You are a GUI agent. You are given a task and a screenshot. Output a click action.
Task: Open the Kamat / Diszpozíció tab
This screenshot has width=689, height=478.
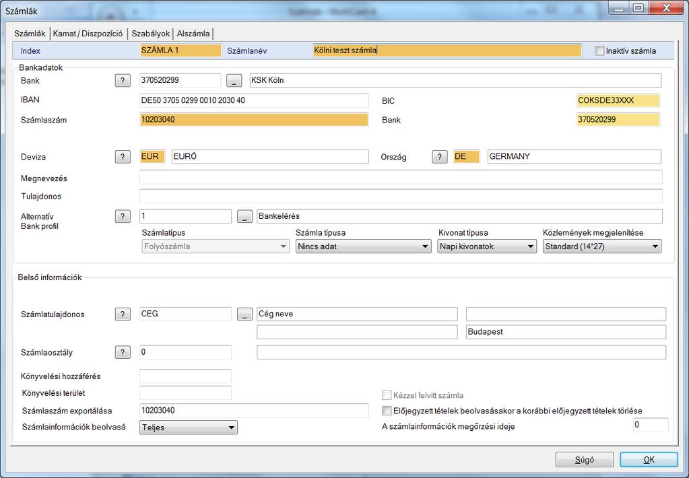[x=88, y=34]
